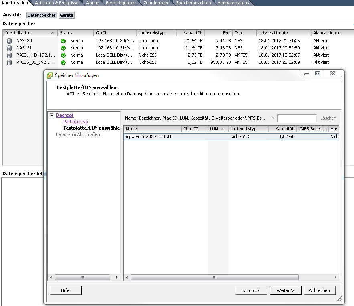Image resolution: width=354 pixels, height=306 pixels.
Task: Click the NAS_20 datastore icon
Action: (9, 41)
